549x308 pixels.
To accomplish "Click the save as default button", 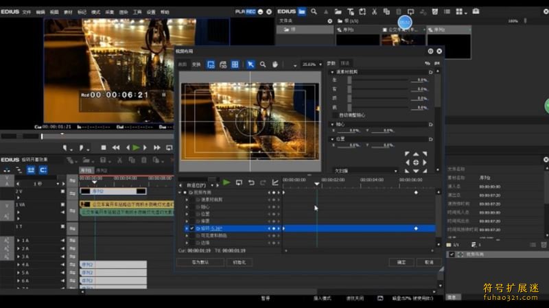I will point(200,262).
